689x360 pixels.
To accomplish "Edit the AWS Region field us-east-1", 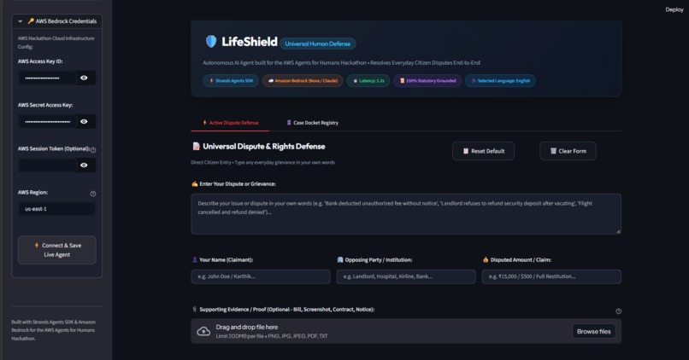I will coord(56,209).
